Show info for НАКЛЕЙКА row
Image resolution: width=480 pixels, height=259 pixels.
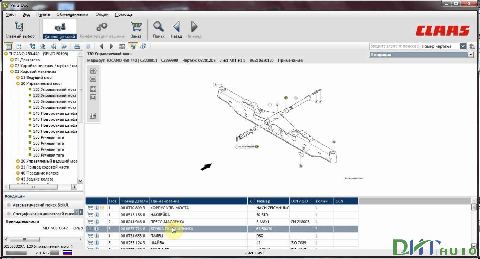(x=97, y=215)
